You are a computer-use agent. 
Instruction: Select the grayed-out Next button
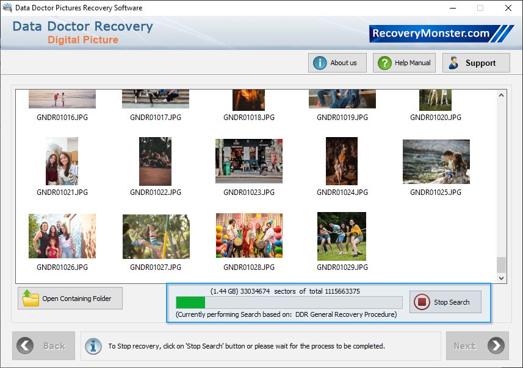[477, 345]
